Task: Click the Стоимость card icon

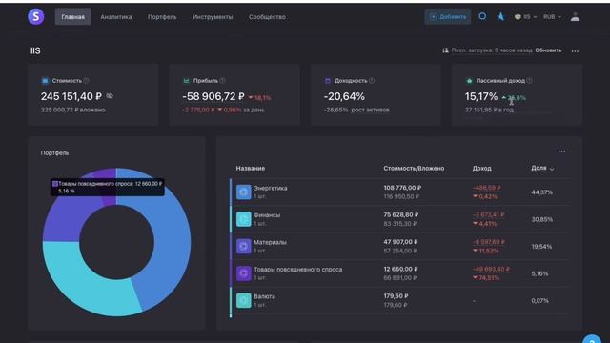Action: [45, 81]
